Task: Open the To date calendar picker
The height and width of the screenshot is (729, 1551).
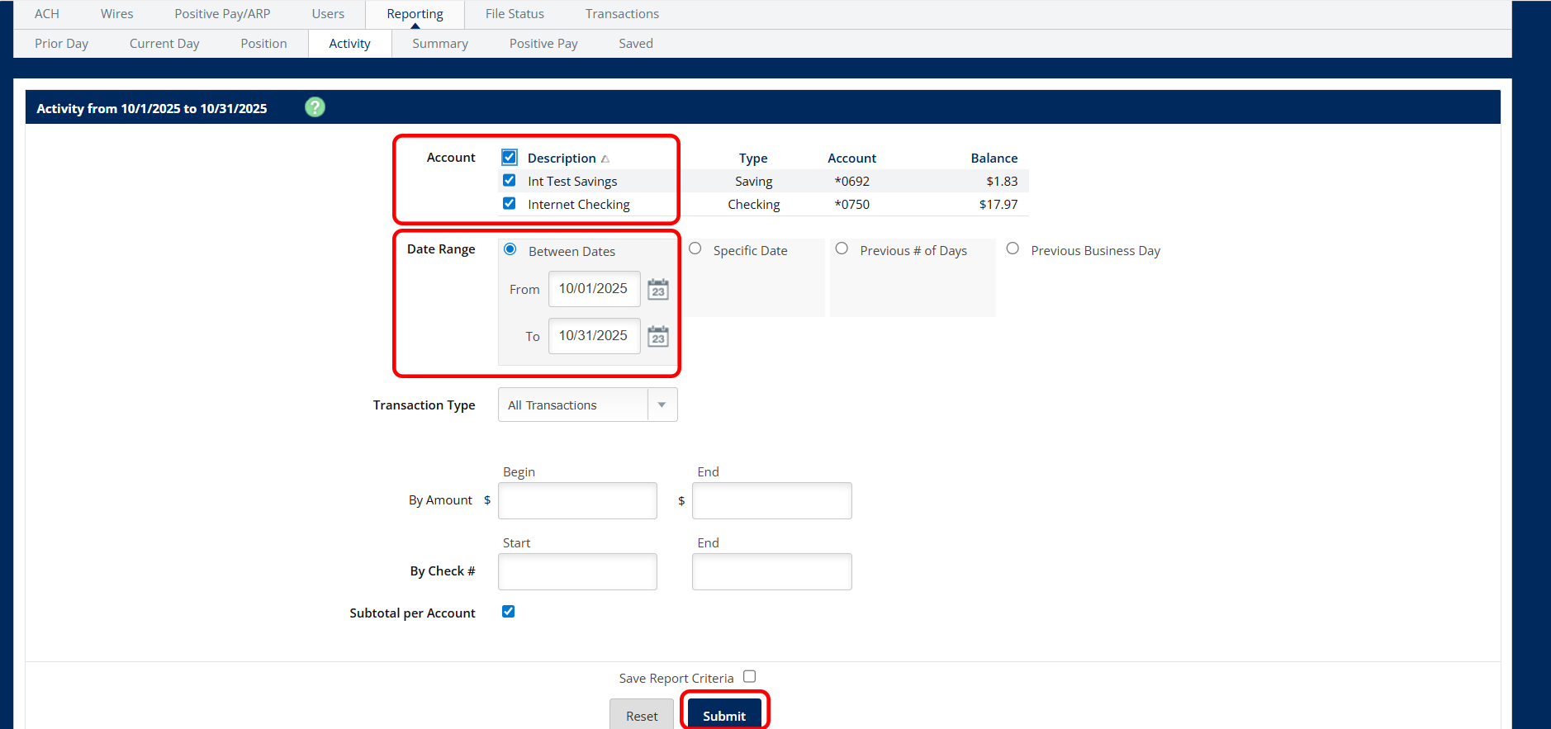Action: (658, 337)
